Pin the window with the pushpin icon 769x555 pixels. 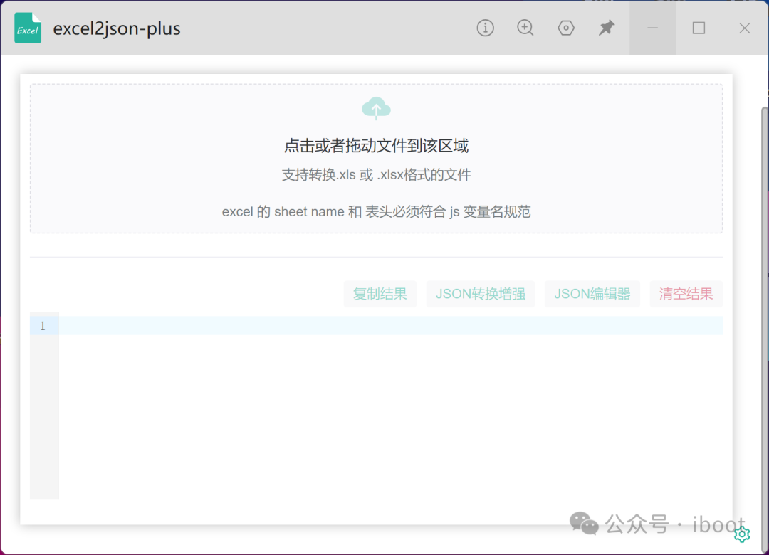coord(606,28)
